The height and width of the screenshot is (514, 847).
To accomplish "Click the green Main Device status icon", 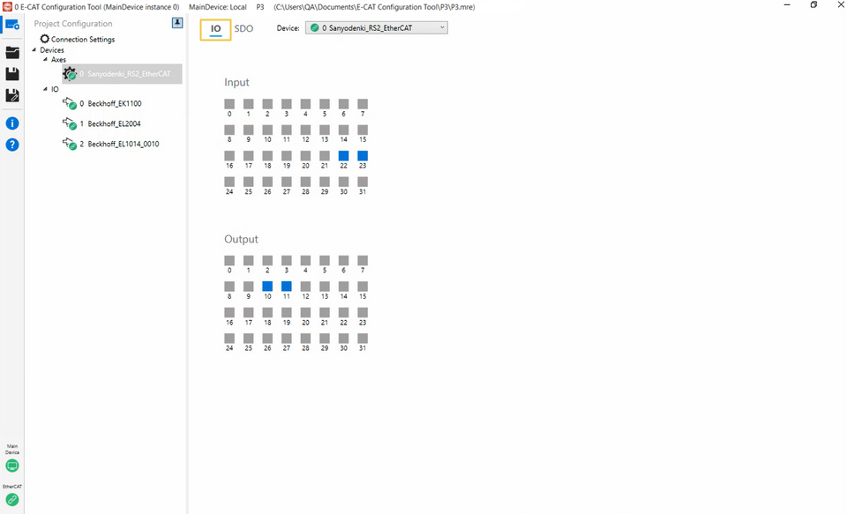I will pyautogui.click(x=12, y=466).
